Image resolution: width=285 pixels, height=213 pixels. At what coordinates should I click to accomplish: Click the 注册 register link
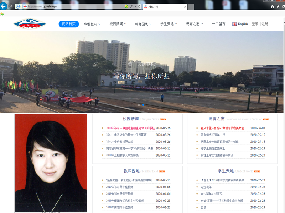[265, 24]
